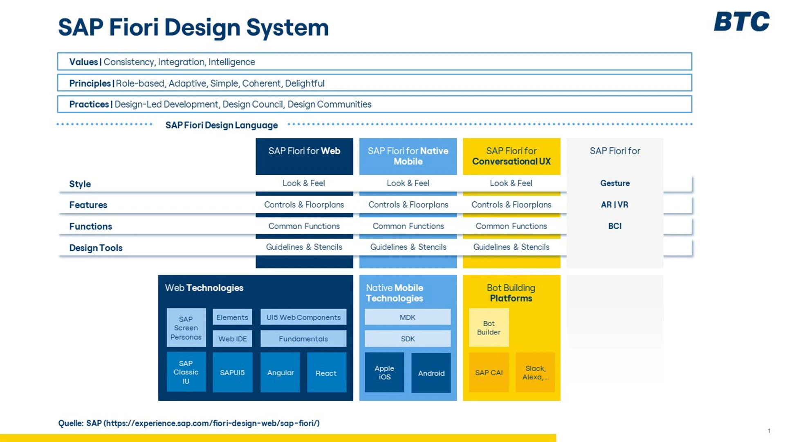Viewport: 785px width, 442px height.
Task: Select the Practices bar
Action: pos(375,104)
